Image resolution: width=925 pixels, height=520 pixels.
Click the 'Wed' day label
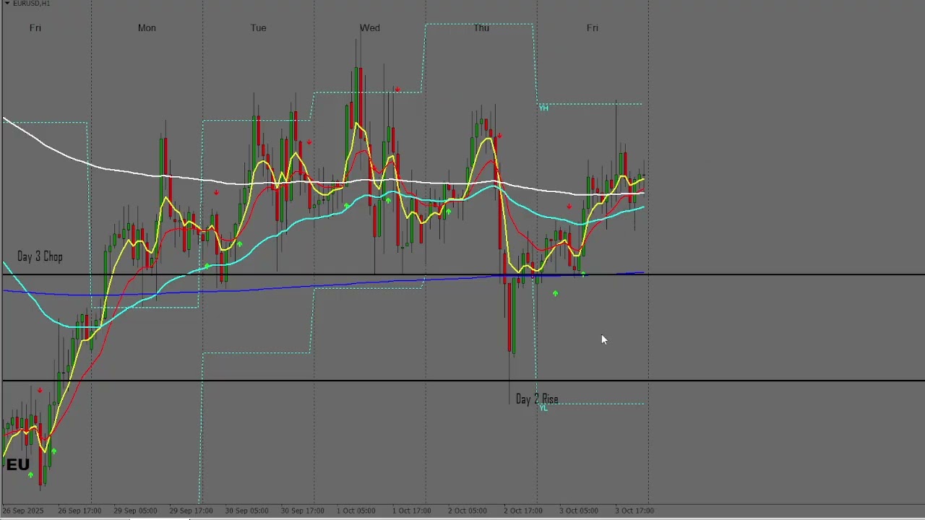(369, 28)
